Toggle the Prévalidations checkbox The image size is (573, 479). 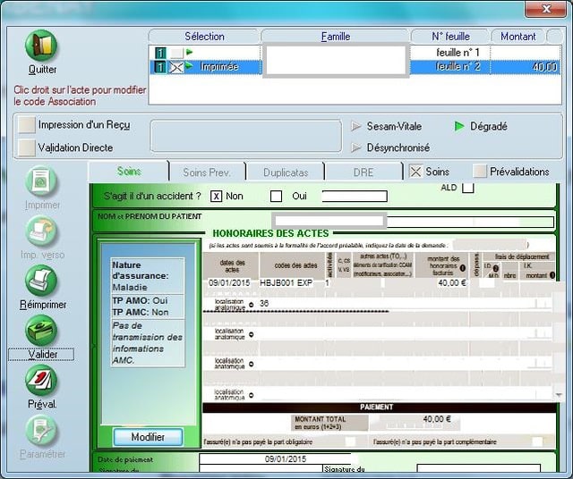pos(481,172)
